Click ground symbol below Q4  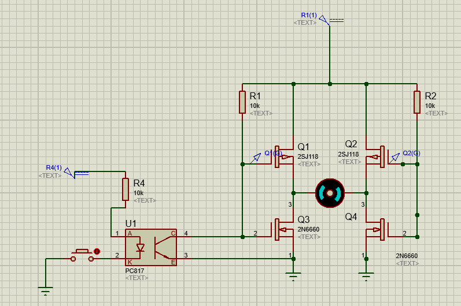(x=366, y=277)
